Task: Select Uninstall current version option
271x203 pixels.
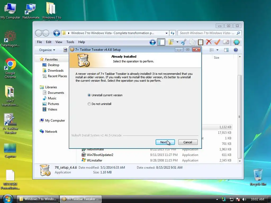Action: pyautogui.click(x=105, y=95)
